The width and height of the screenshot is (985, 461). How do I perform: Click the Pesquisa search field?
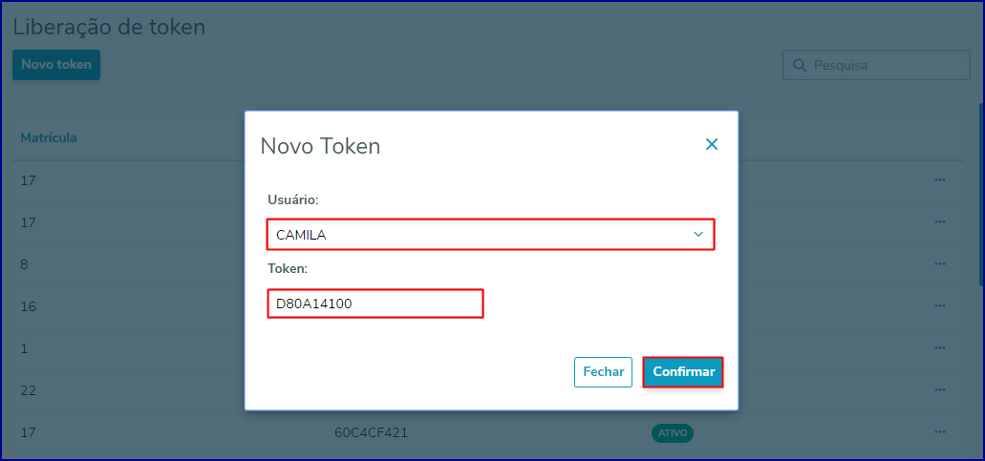(876, 65)
